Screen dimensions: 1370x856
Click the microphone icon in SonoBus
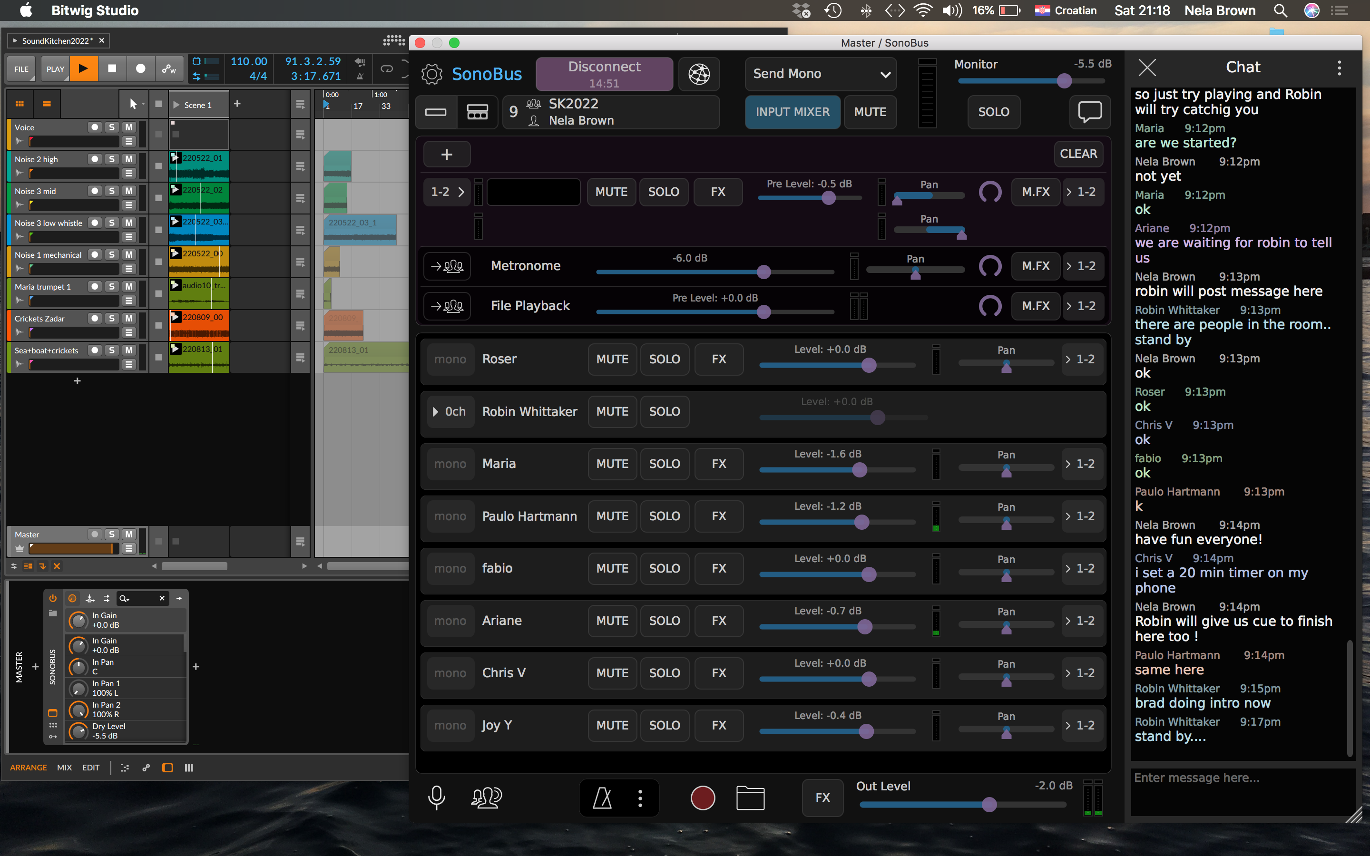pyautogui.click(x=436, y=798)
